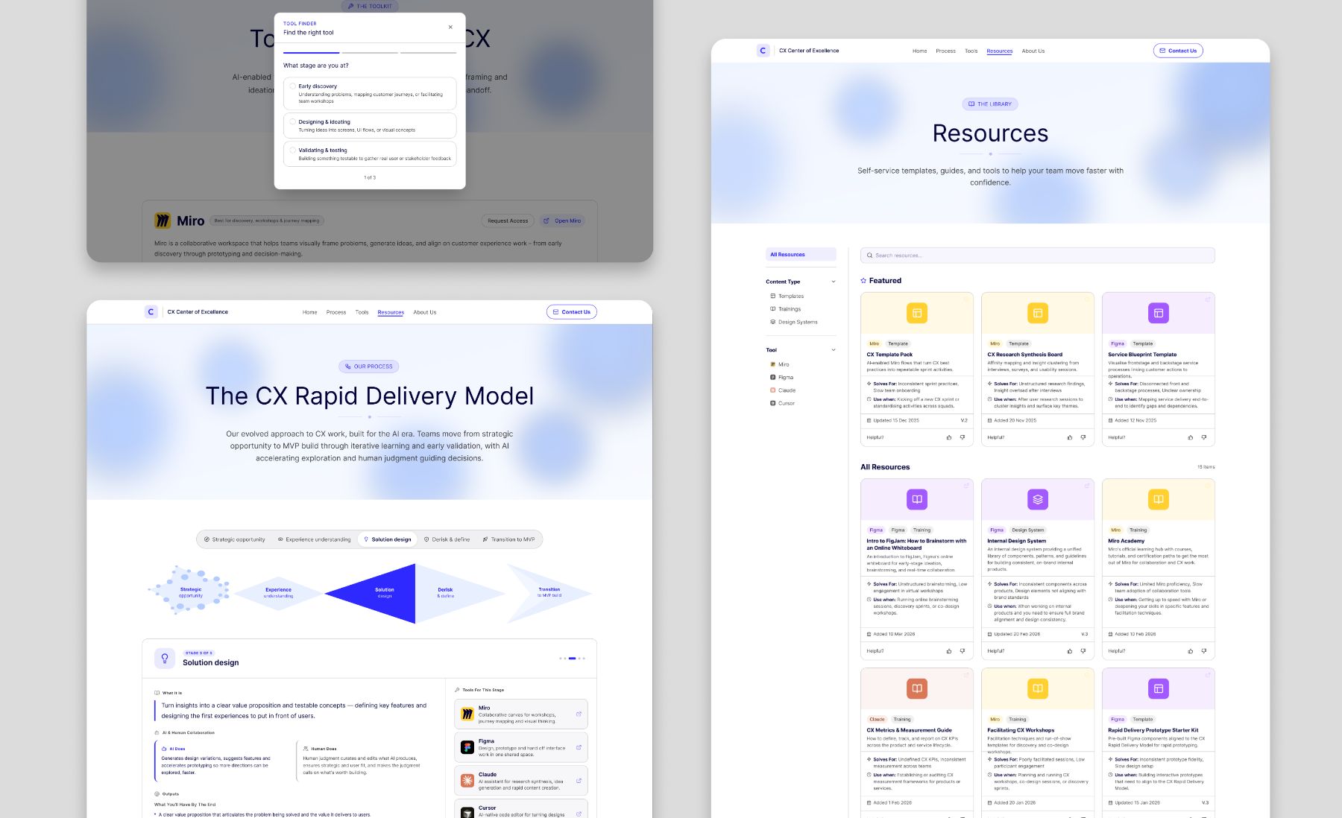1342x818 pixels.
Task: Thumbs down the Service Blueprint Template card
Action: [x=1204, y=438]
